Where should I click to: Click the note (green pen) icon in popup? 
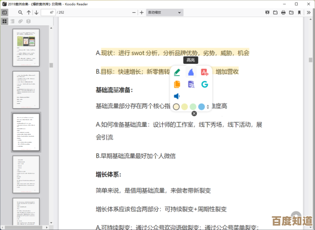click(177, 72)
